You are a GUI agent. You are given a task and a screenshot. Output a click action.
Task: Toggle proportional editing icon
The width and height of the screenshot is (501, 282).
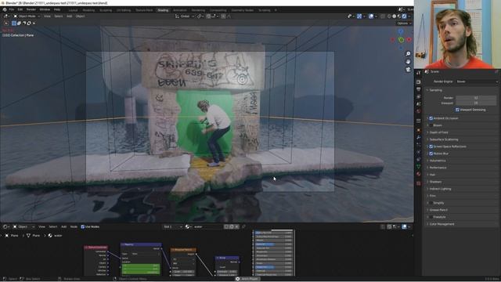pos(223,16)
